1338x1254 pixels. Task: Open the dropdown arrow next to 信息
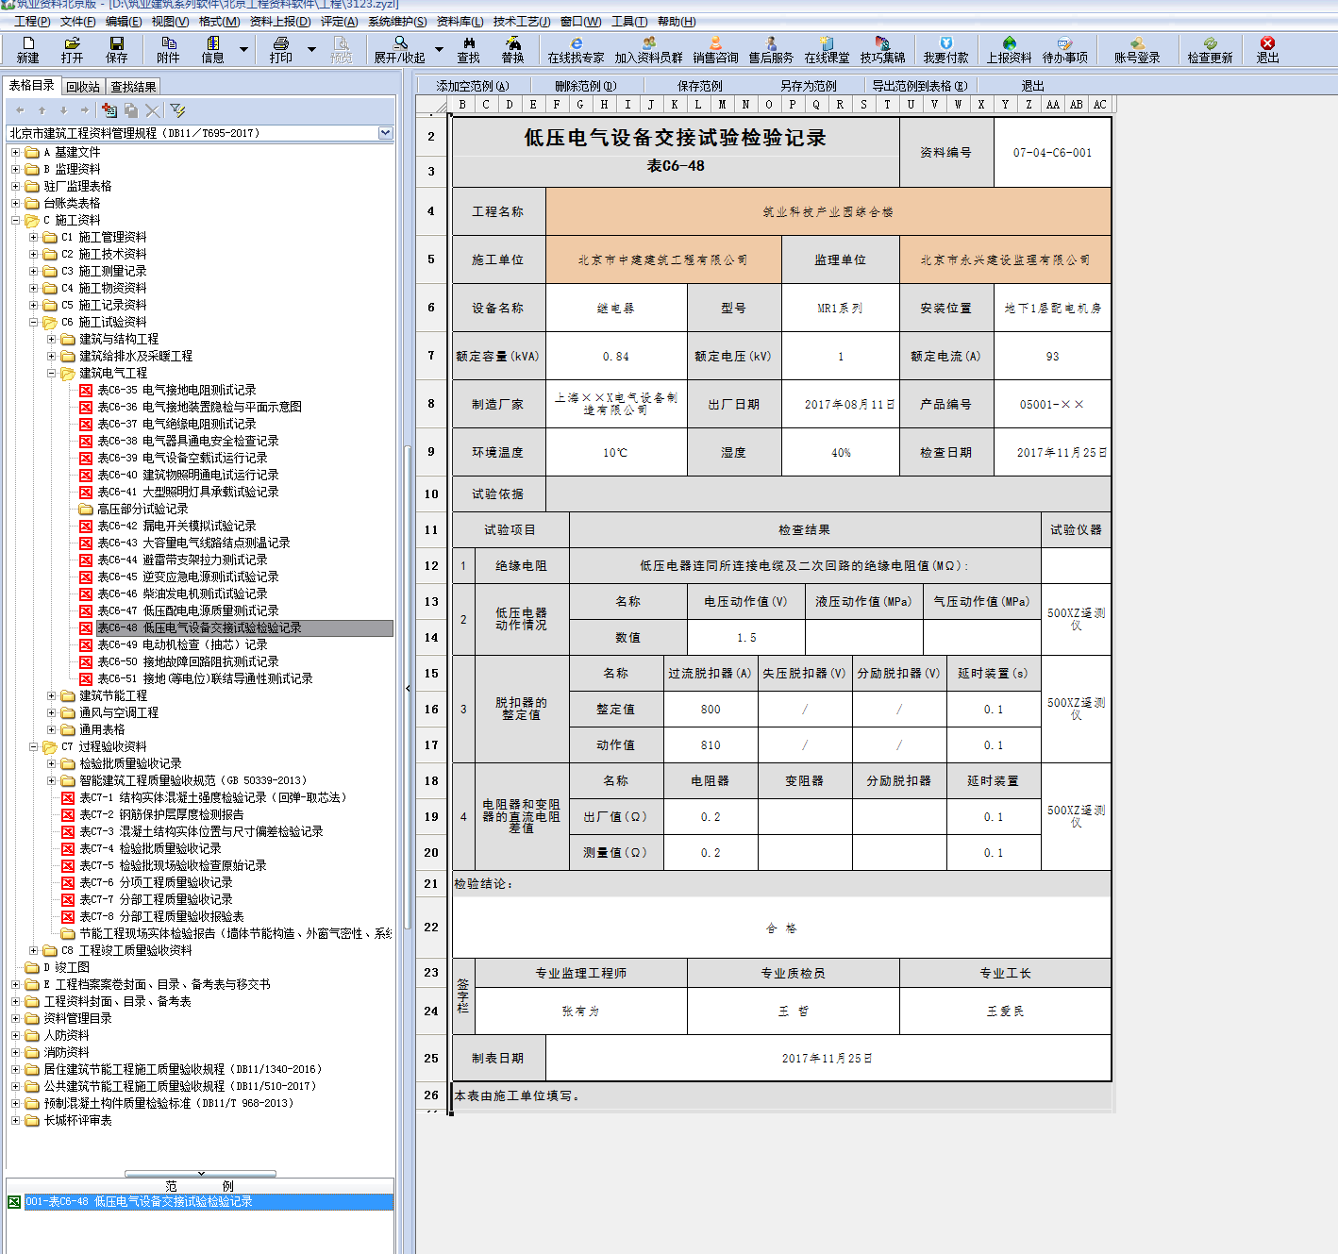pyautogui.click(x=243, y=49)
